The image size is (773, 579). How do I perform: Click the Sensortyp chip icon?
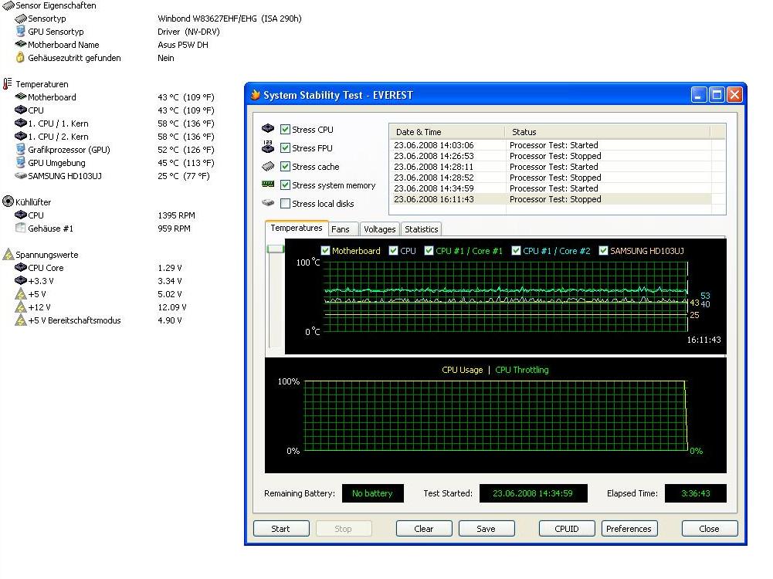(21, 19)
